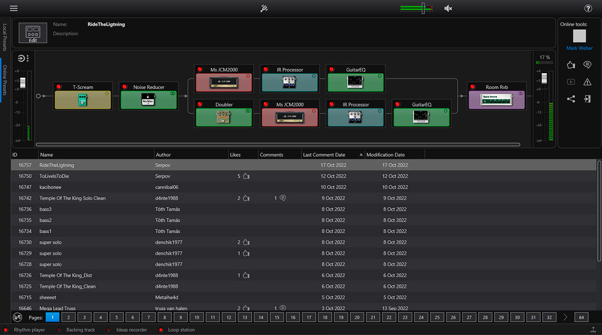Click the tuner fork icon

point(264,9)
